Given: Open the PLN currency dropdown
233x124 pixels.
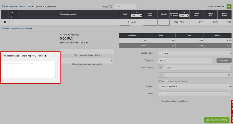Looking at the screenshot, I should pyautogui.click(x=125, y=7).
